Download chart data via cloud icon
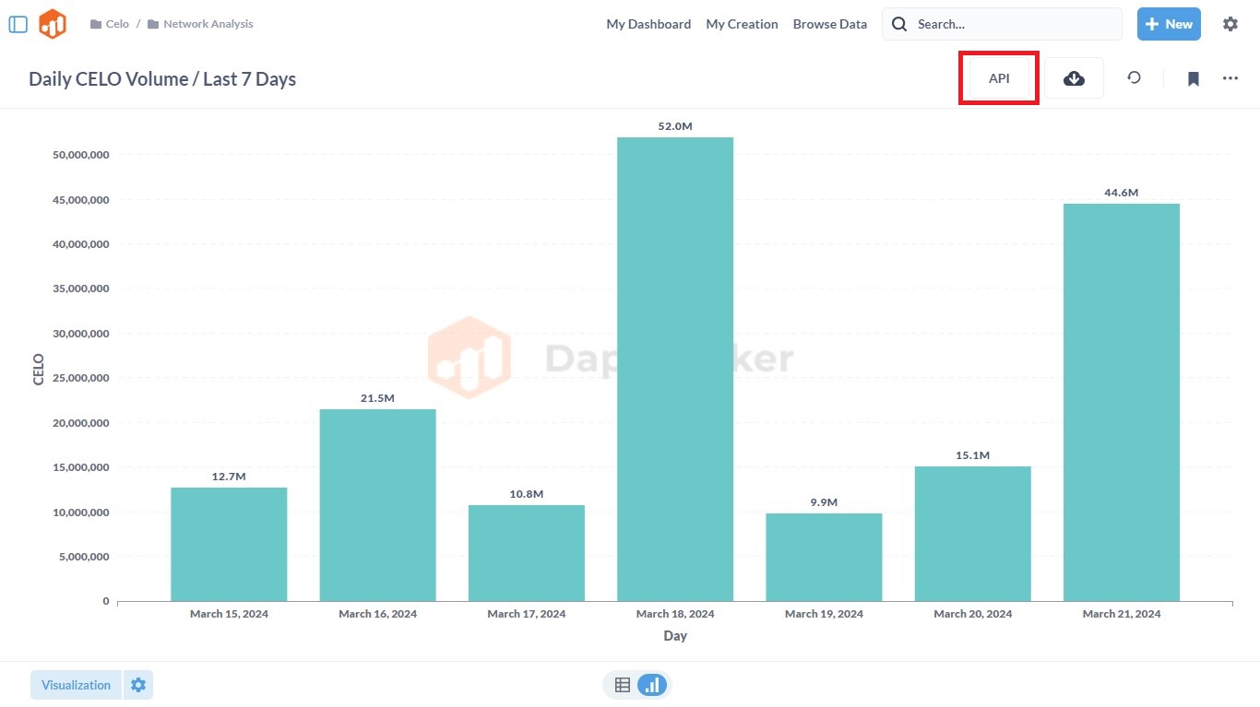 tap(1074, 78)
